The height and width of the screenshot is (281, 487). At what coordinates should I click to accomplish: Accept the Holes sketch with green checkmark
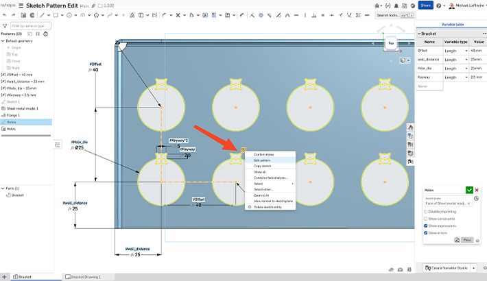click(469, 190)
